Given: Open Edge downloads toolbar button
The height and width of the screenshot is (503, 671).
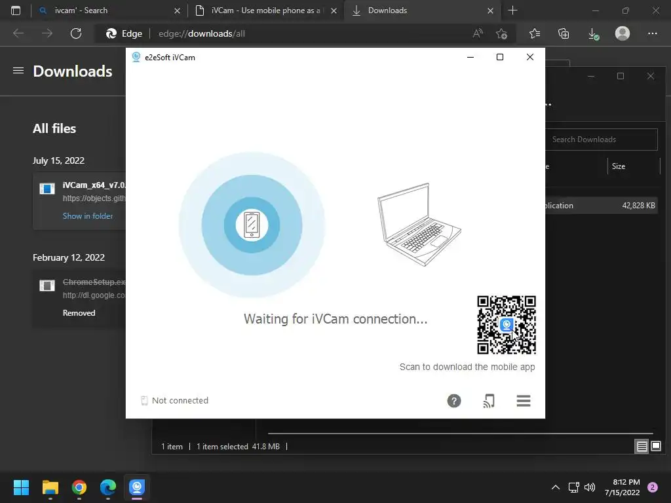Looking at the screenshot, I should (x=593, y=33).
